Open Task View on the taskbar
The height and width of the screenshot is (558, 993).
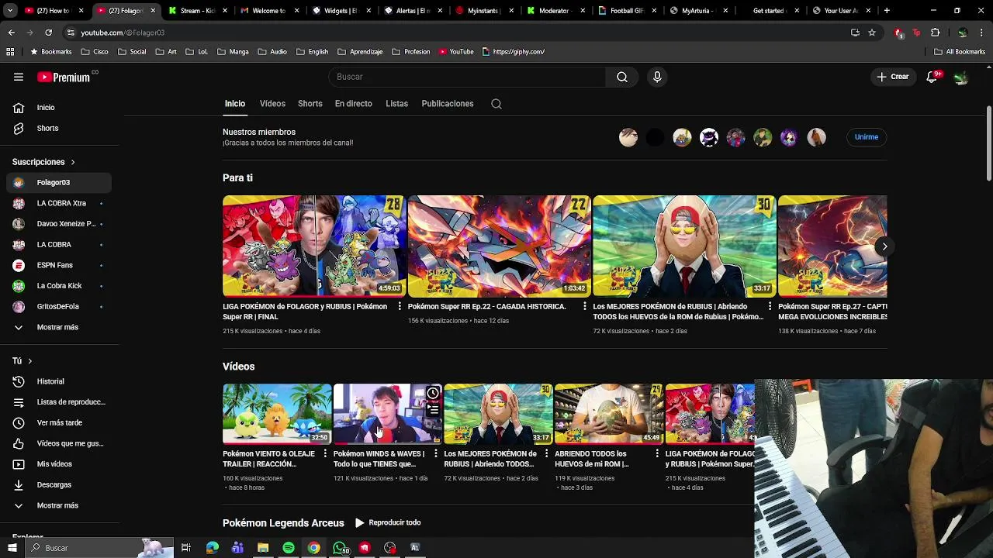186,548
